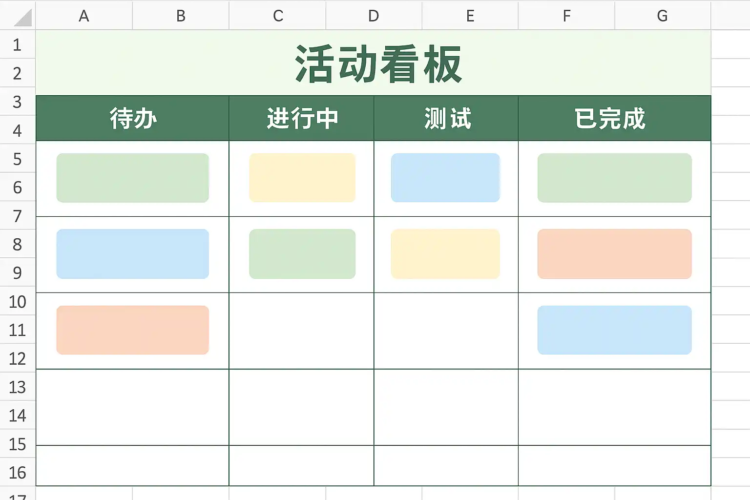Click the 进行中 column heading

302,119
